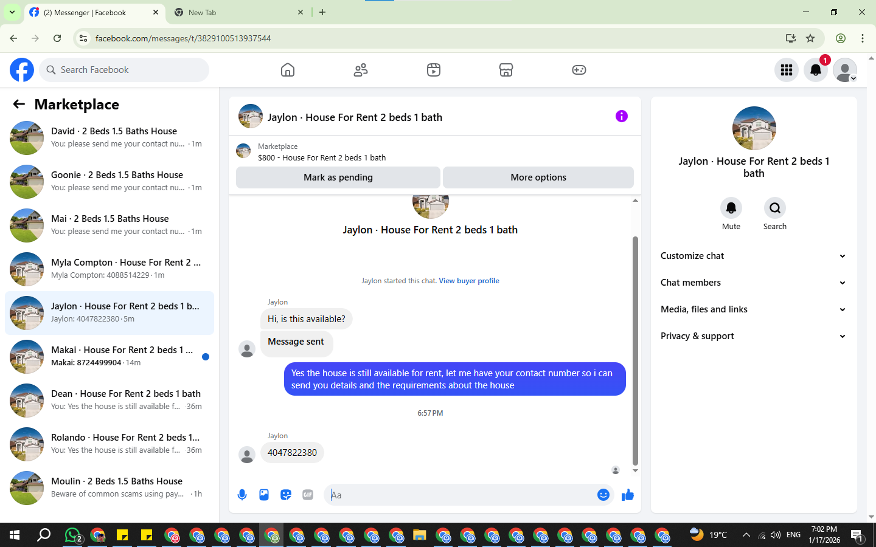This screenshot has height=547, width=876.
Task: Open the Chrome profile icon
Action: point(841,38)
